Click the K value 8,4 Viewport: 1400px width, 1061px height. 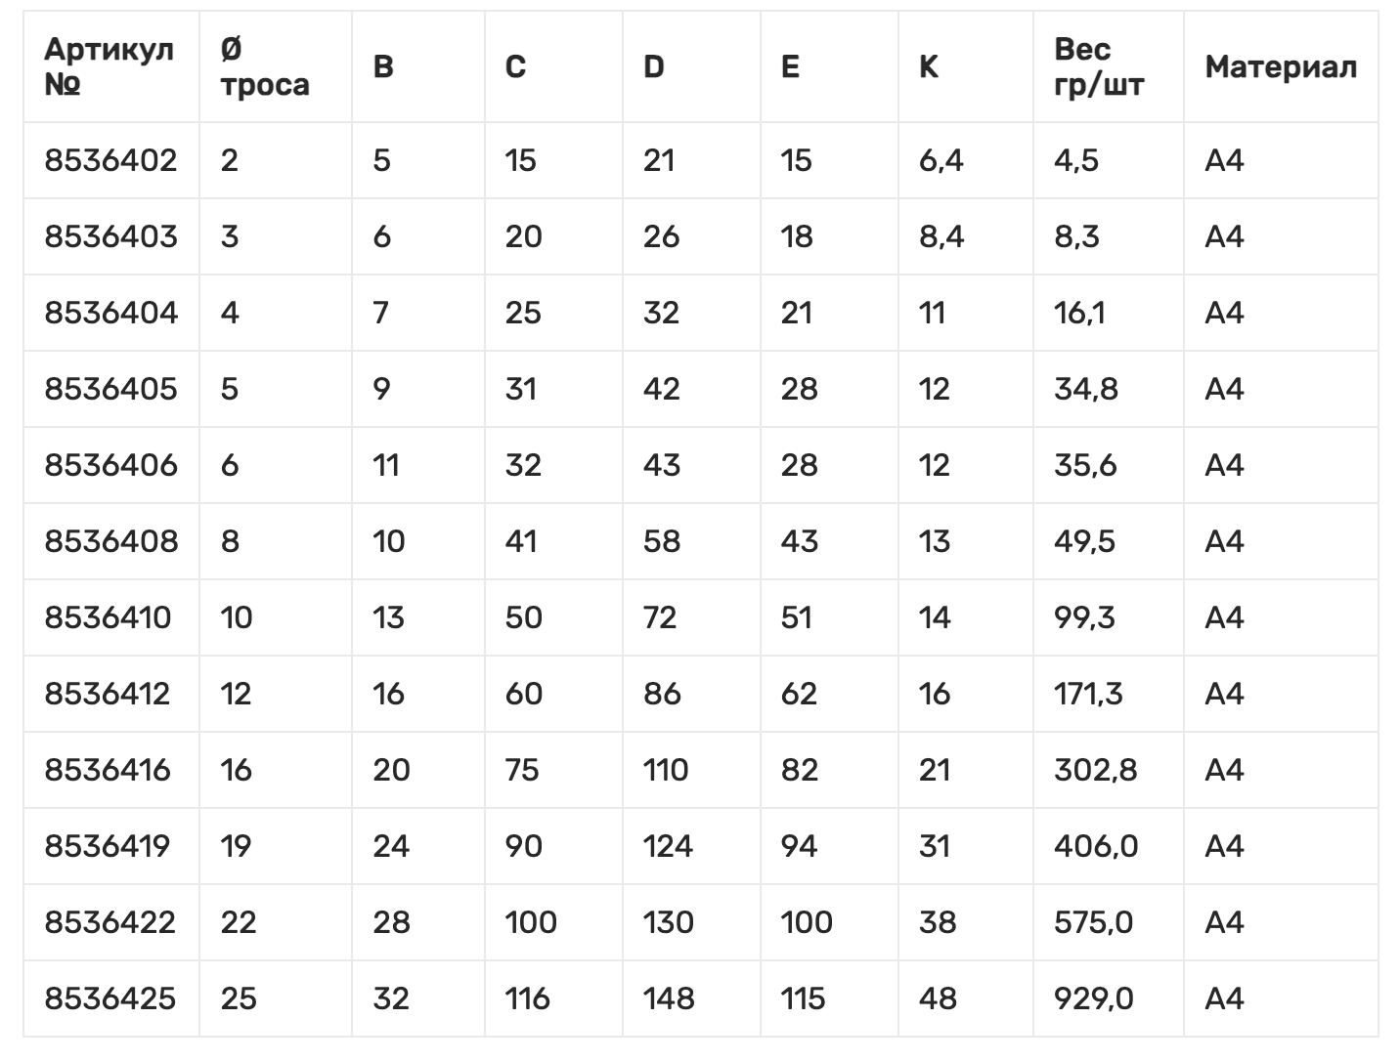coord(941,236)
